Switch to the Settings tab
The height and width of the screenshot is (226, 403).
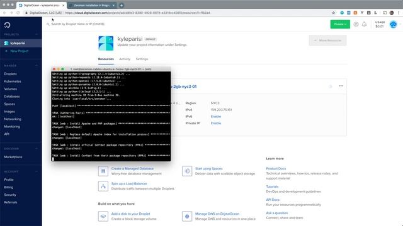142,59
